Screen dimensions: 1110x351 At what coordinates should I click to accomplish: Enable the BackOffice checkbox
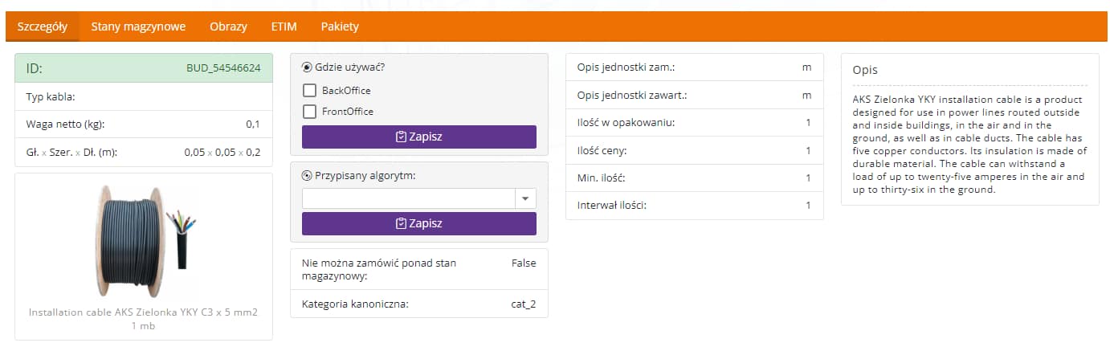[309, 91]
